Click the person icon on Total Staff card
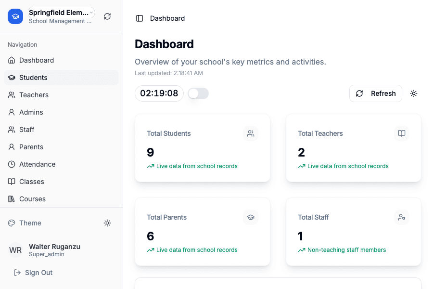 [402, 217]
